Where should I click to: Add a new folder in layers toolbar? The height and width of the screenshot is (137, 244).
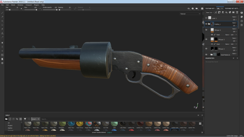(233, 13)
